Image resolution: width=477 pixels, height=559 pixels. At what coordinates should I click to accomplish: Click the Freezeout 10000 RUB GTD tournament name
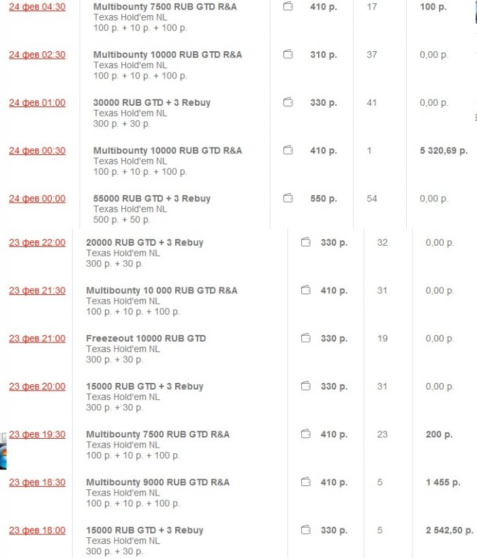146,339
